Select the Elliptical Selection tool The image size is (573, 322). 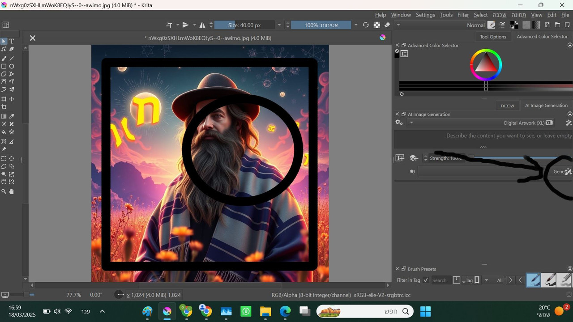(x=12, y=159)
